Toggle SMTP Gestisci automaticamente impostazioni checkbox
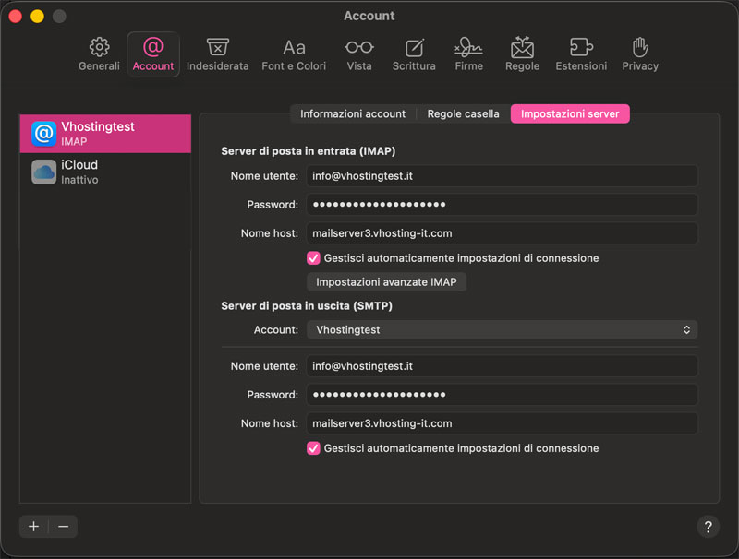 tap(313, 448)
